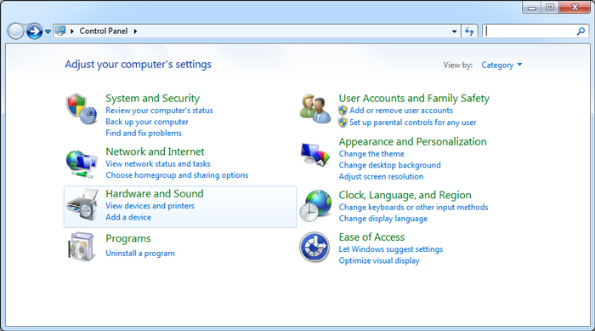Viewport: 595px width, 331px height.
Task: Open the System and Security shield icon
Action: pyautogui.click(x=82, y=109)
